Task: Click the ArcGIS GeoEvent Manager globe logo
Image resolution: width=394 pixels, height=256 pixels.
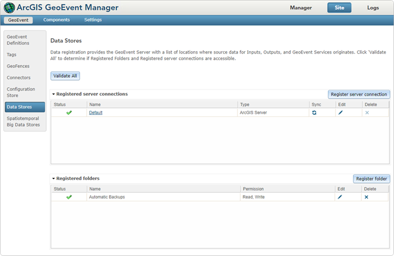Action: click(10, 8)
